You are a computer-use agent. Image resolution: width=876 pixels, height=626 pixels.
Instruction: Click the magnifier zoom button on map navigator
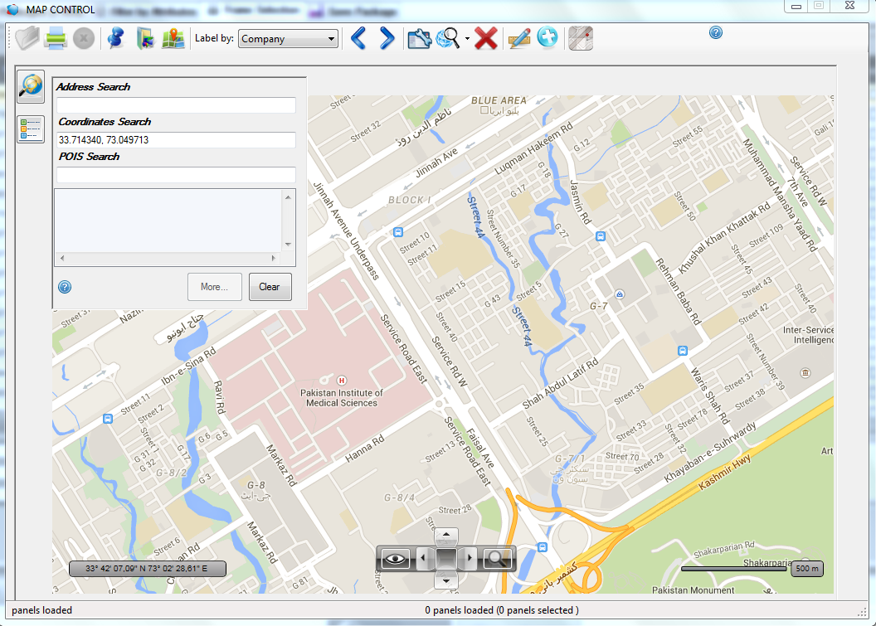click(x=498, y=559)
